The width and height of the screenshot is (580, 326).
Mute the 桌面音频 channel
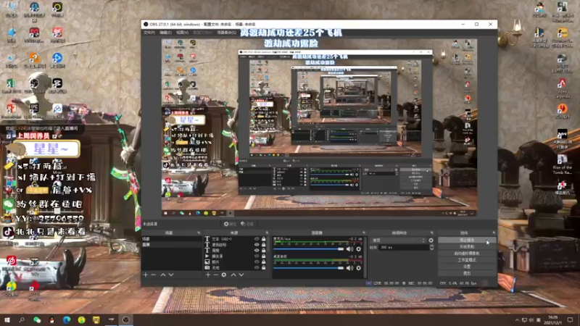349,268
